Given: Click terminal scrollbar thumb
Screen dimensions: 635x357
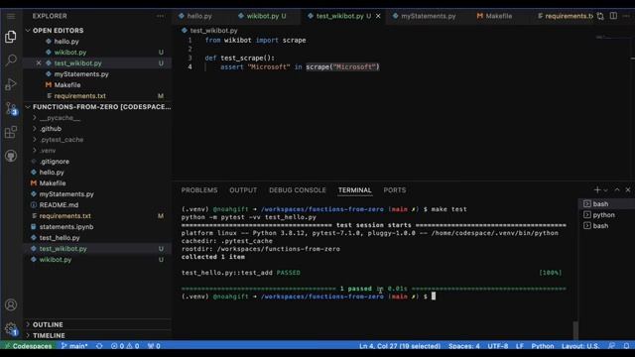Looking at the screenshot, I should tap(575, 330).
